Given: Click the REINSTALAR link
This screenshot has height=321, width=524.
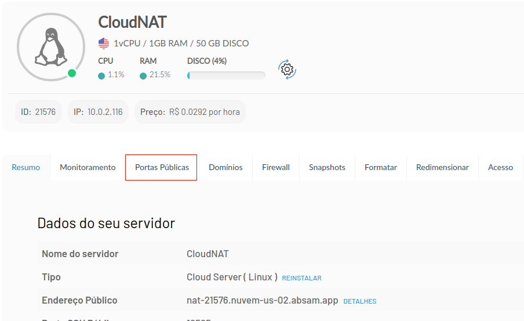Looking at the screenshot, I should click(x=301, y=278).
